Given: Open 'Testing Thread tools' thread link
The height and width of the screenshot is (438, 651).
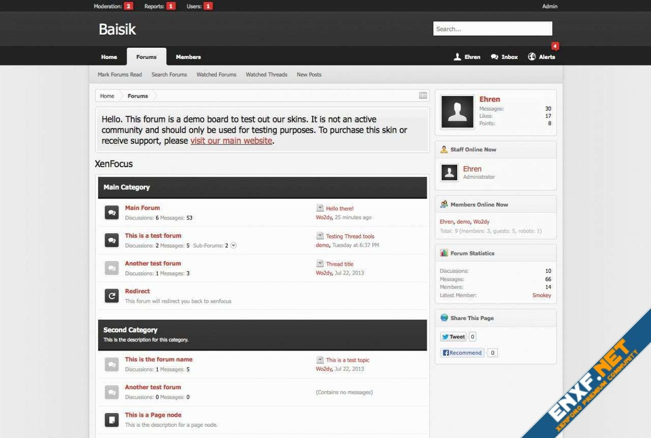Looking at the screenshot, I should click(x=350, y=236).
